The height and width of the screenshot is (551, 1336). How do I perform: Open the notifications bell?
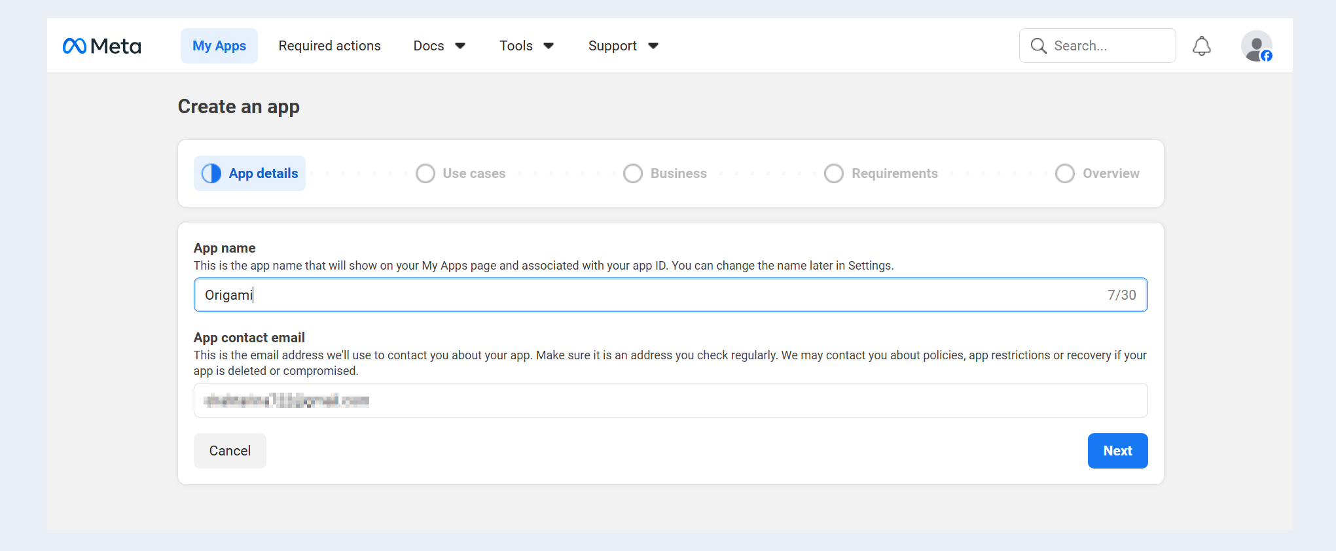(1201, 46)
